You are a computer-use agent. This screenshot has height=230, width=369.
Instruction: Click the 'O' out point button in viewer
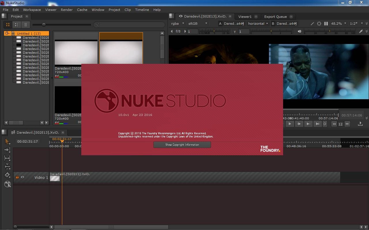325,124
